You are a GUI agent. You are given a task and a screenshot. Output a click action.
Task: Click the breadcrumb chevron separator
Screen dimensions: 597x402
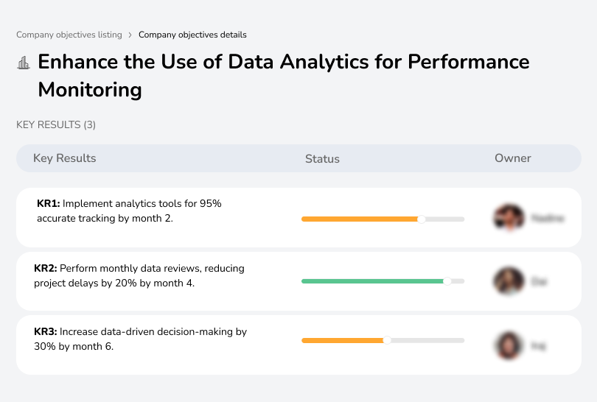130,35
